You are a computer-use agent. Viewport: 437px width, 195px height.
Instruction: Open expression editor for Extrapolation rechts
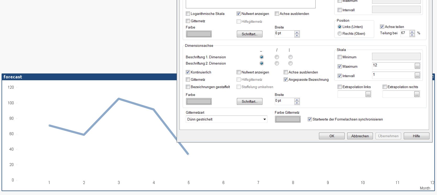tap(417, 94)
